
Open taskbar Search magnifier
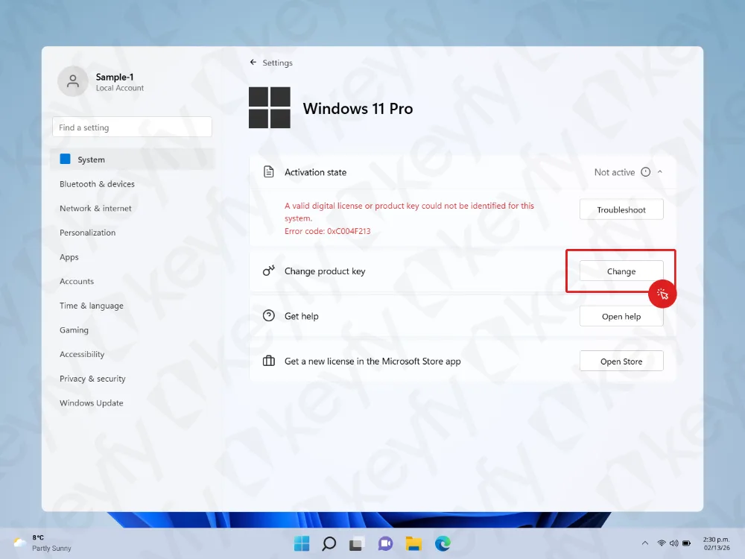(x=329, y=543)
